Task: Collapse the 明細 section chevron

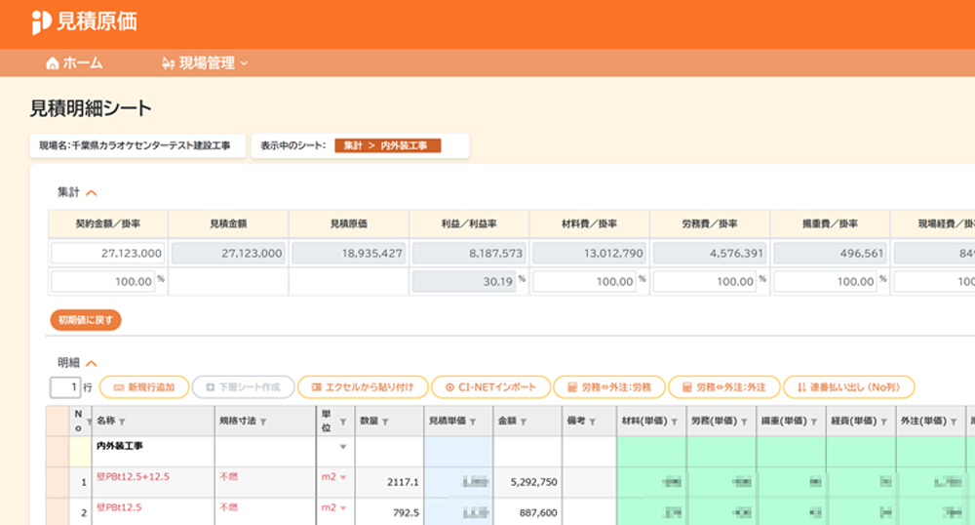Action: pos(92,363)
